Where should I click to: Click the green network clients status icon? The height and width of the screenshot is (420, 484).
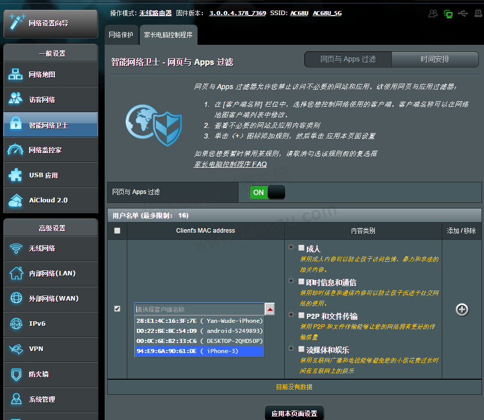448,14
